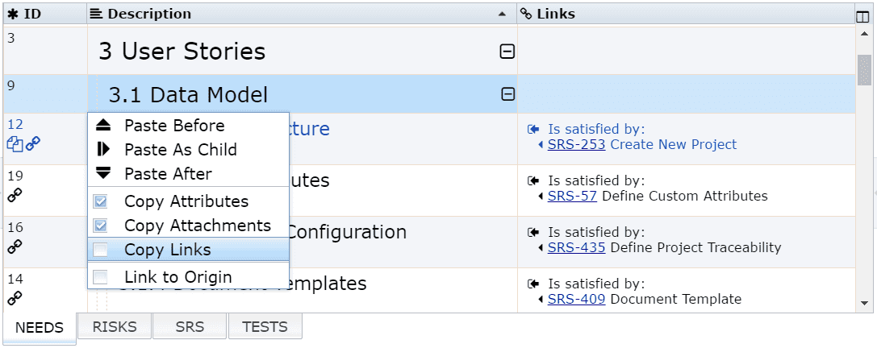Click the Paste As Child arrow icon
Image resolution: width=877 pixels, height=348 pixels.
[x=103, y=149]
